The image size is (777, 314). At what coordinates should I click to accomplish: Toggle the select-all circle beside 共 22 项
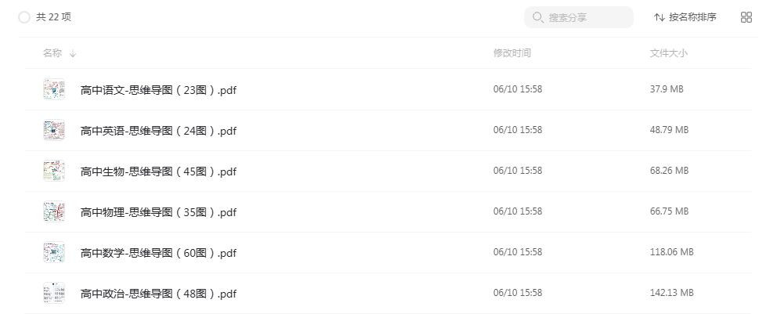[x=23, y=17]
